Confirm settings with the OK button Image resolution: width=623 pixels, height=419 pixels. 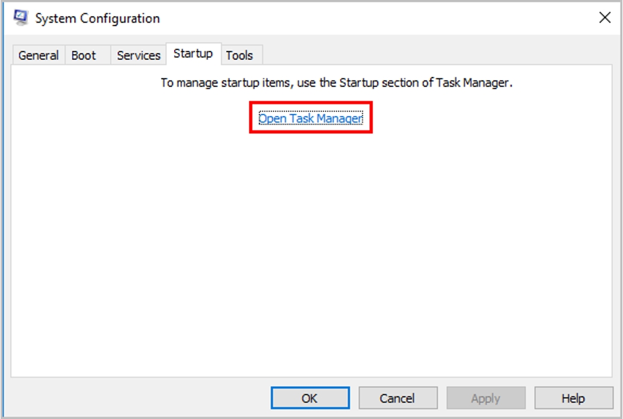pos(310,398)
